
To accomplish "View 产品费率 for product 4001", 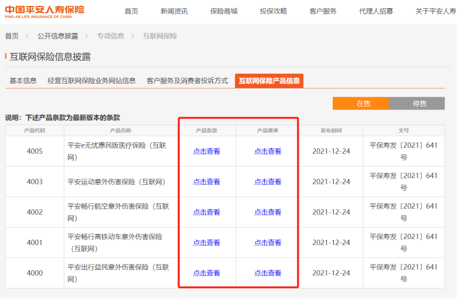I will [x=268, y=243].
